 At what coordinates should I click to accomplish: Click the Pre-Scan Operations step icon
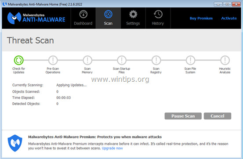pos(53,60)
